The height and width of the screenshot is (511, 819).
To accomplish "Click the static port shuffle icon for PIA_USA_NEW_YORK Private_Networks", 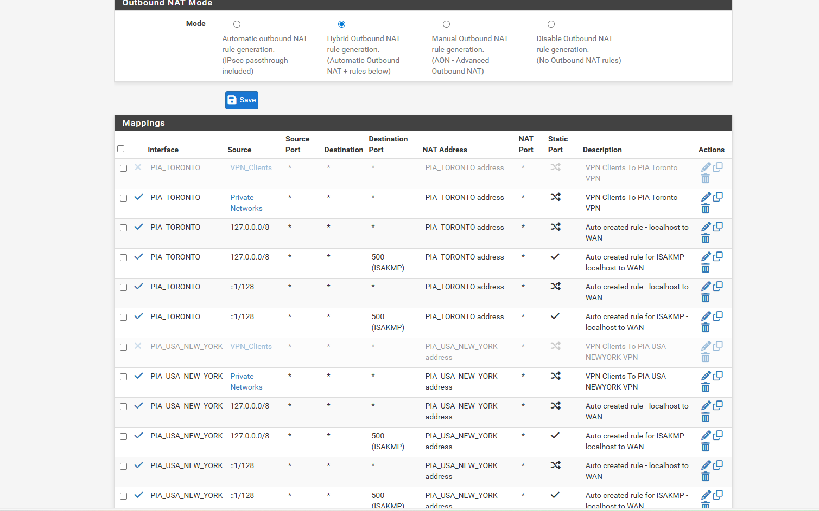I will (555, 376).
